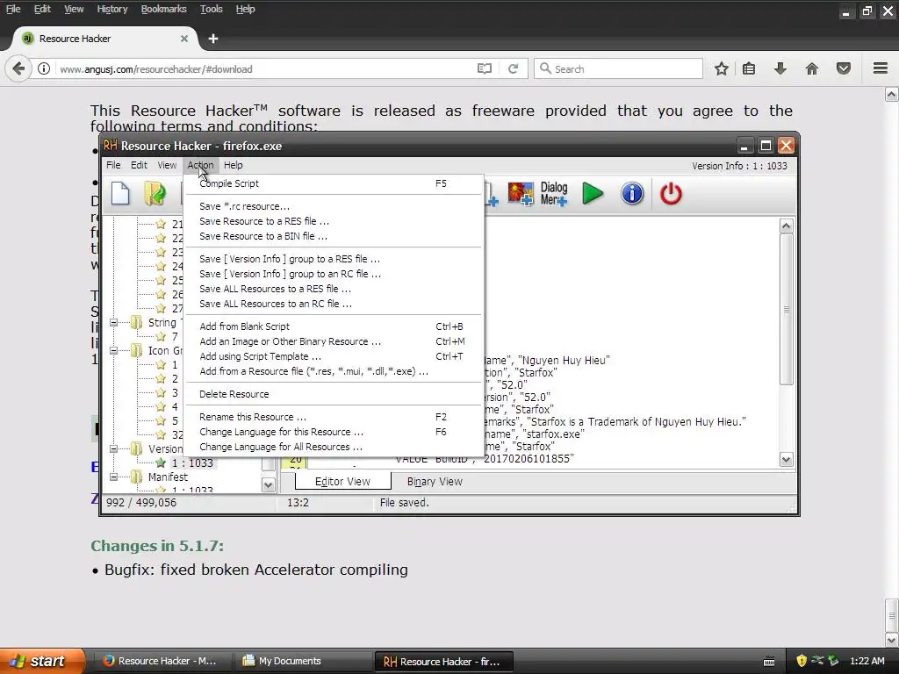Image resolution: width=899 pixels, height=674 pixels.
Task: Open the blue Info icon
Action: point(632,194)
